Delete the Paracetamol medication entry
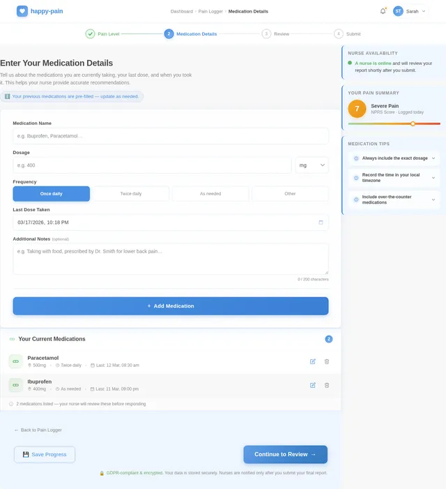This screenshot has width=446, height=489. point(327,361)
